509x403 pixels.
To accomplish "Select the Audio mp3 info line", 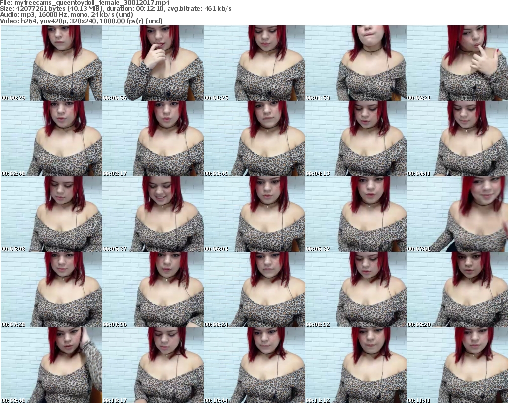I will 67,15.
